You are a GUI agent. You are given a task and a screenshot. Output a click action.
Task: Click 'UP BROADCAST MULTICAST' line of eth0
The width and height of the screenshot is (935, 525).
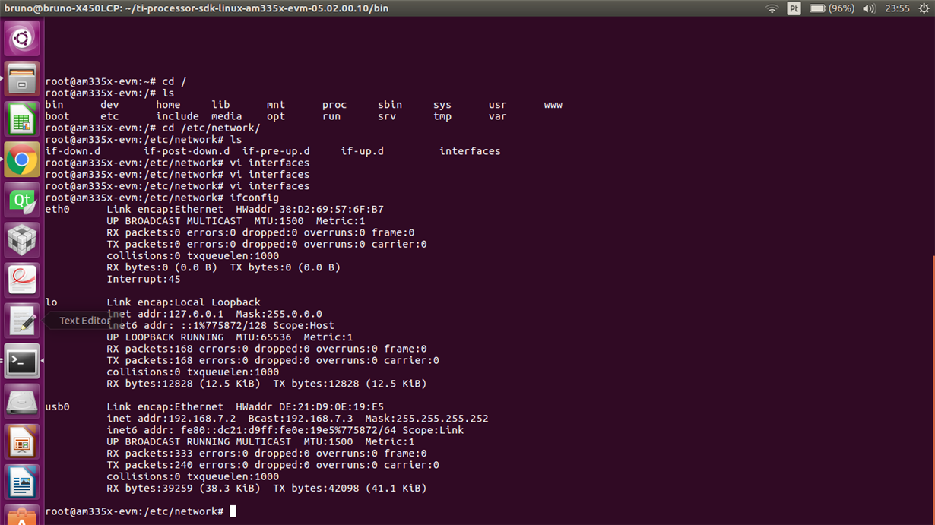[236, 221]
